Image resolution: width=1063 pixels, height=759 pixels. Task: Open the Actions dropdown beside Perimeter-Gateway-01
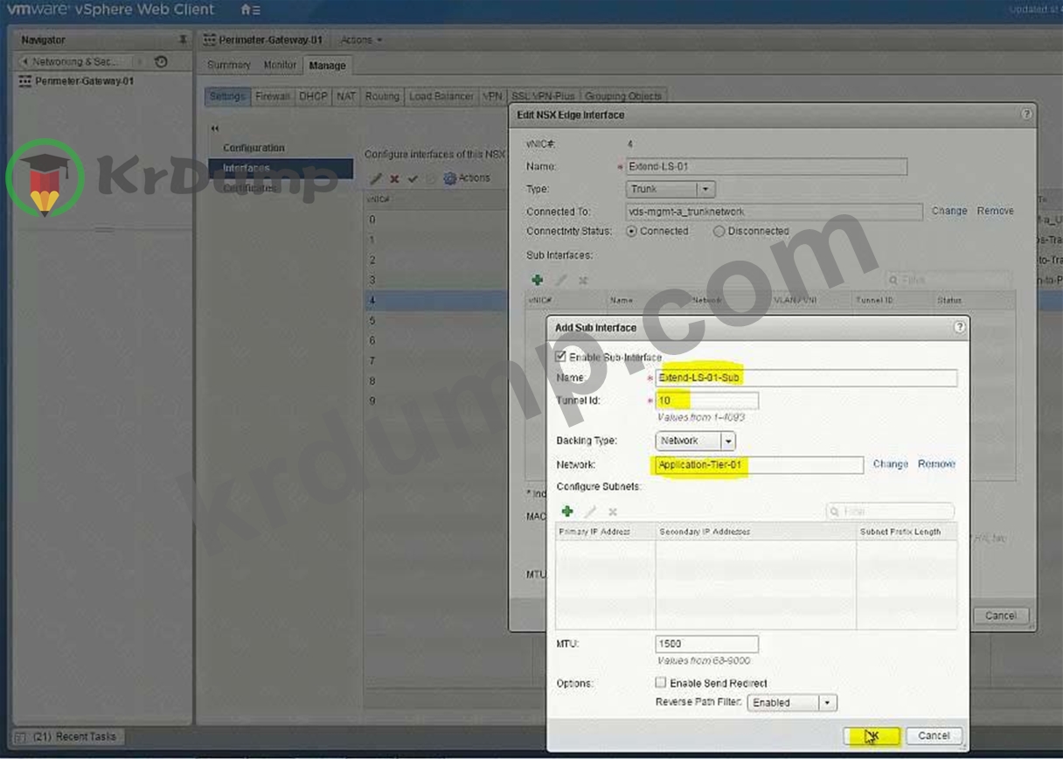(x=361, y=40)
